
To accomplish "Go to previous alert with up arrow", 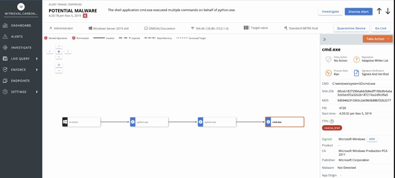I will [x=379, y=11].
